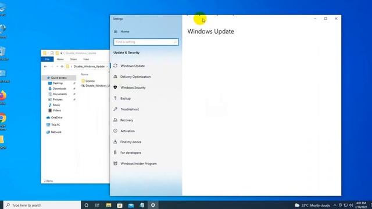The image size is (372, 209).
Task: Open the weather widget showing Mostly cloudy
Action: [x=312, y=205]
